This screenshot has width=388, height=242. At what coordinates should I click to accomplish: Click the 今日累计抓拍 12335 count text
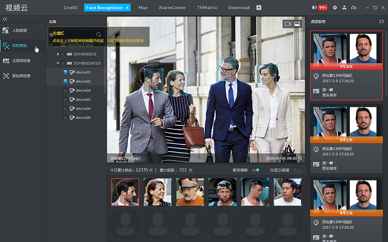(132, 170)
